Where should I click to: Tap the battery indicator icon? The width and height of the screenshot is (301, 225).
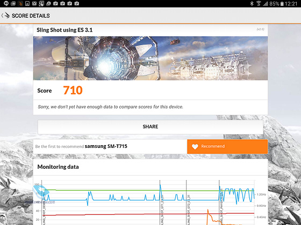pos(282,3)
